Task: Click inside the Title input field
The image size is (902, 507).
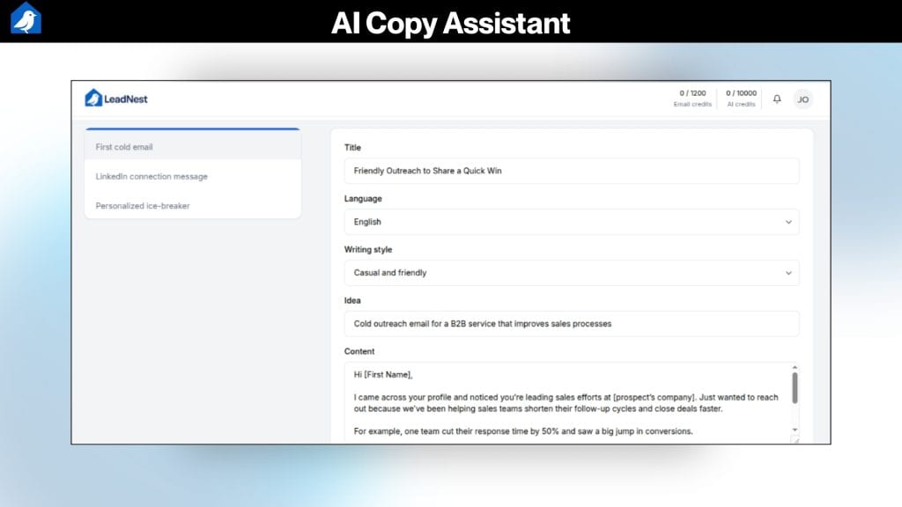Action: (571, 171)
